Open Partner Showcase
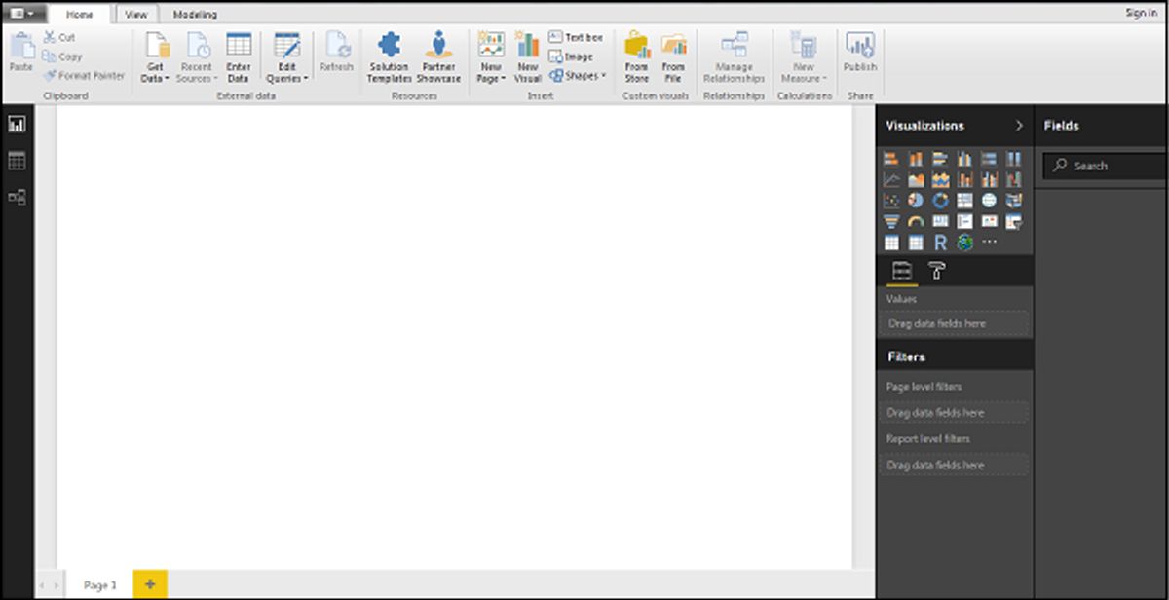This screenshot has width=1169, height=600. tap(438, 57)
